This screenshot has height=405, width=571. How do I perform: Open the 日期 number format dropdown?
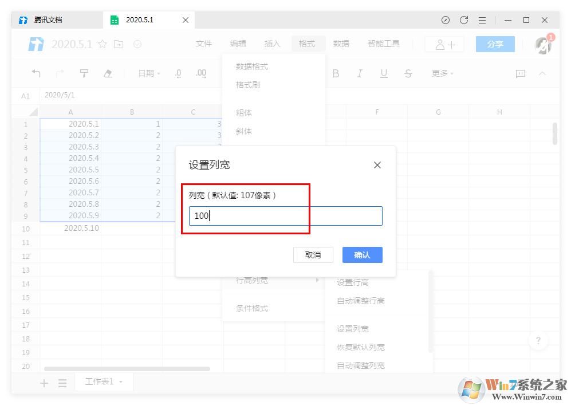148,73
